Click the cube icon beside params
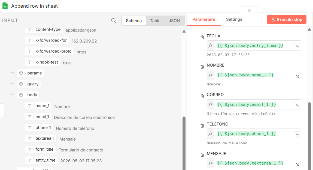 tap(21, 73)
